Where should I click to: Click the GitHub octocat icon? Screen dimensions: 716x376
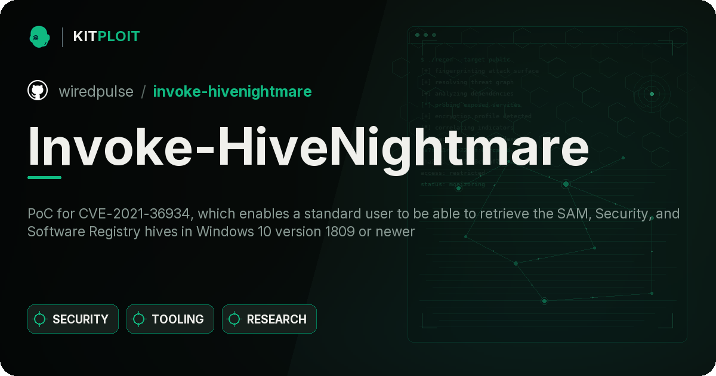(x=38, y=91)
